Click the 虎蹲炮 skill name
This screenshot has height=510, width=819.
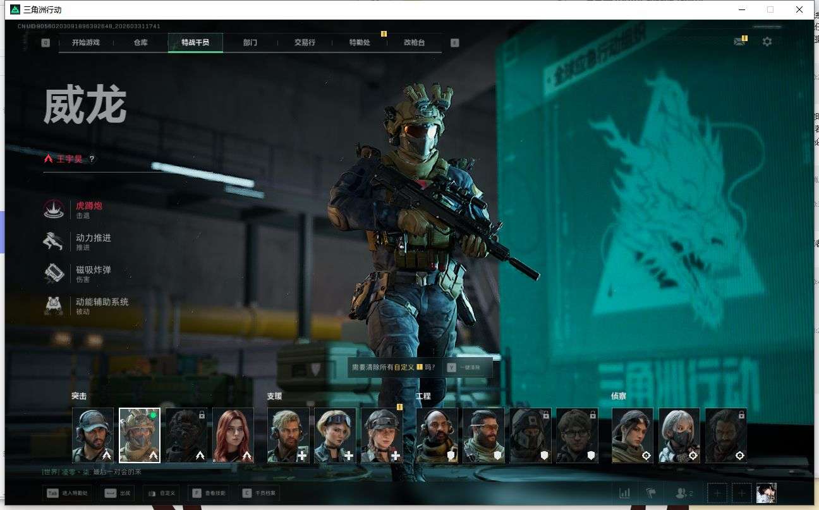pos(89,205)
